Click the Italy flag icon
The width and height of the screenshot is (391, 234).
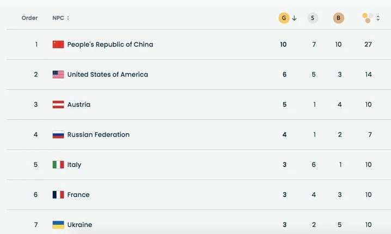coord(58,164)
